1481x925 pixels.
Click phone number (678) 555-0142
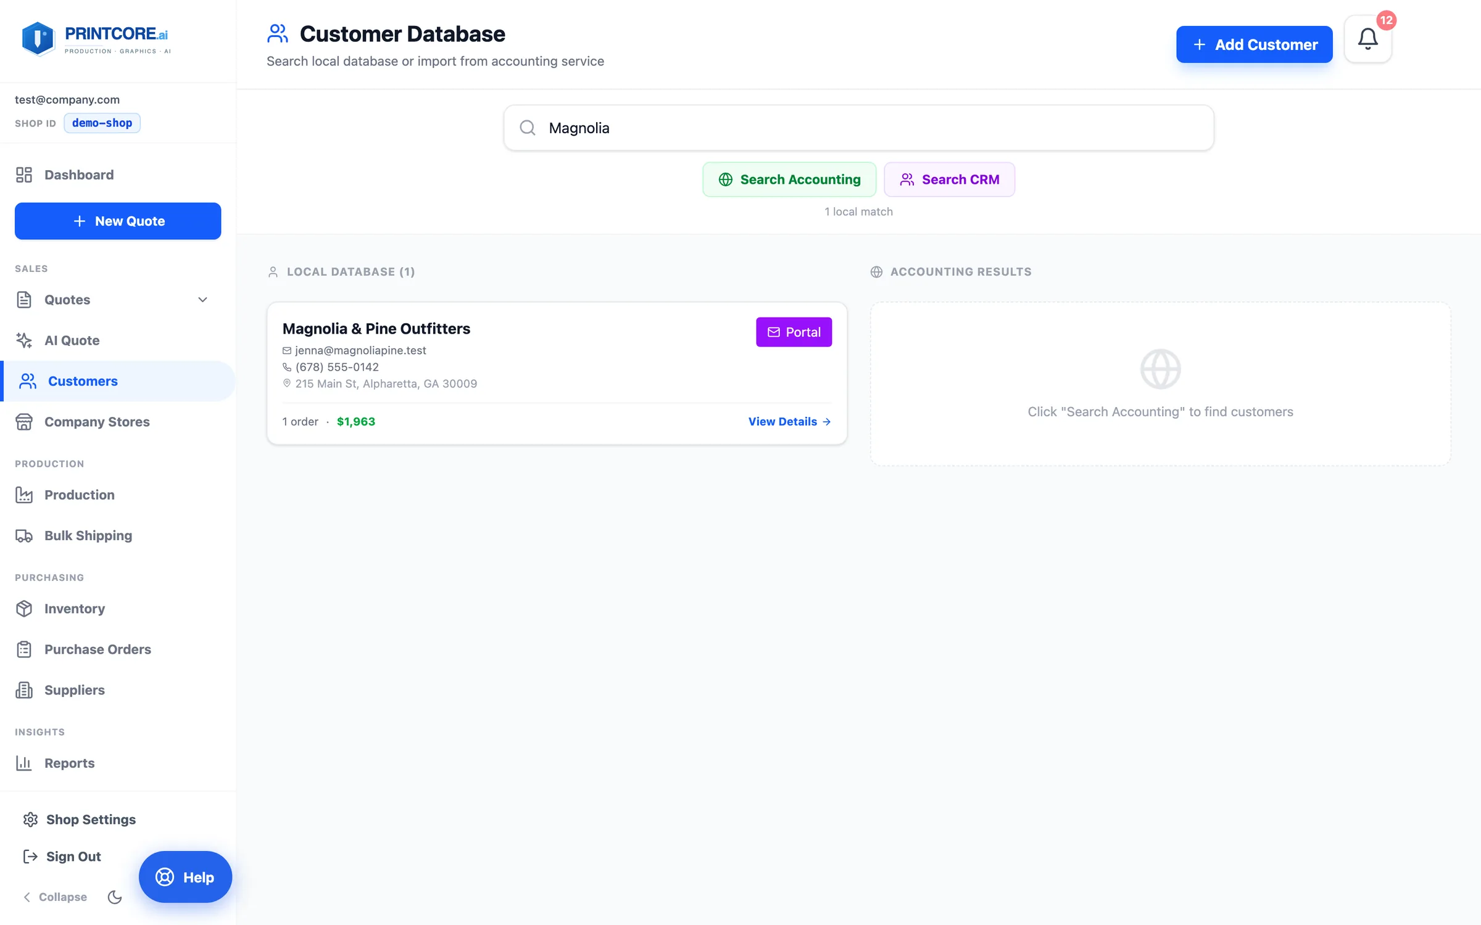pos(337,367)
